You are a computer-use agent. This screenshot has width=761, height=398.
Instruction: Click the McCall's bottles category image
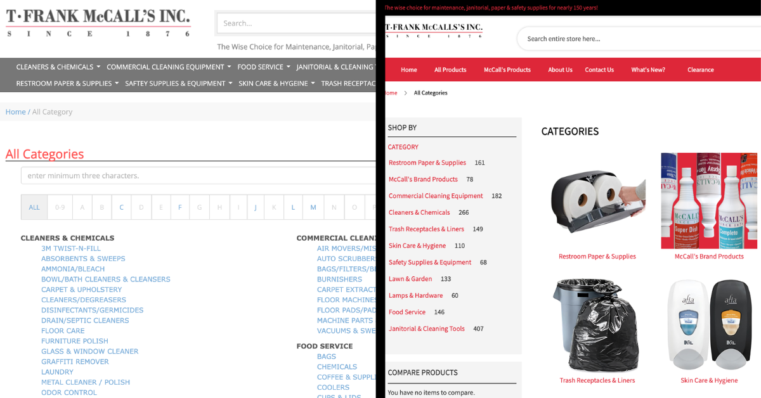709,200
